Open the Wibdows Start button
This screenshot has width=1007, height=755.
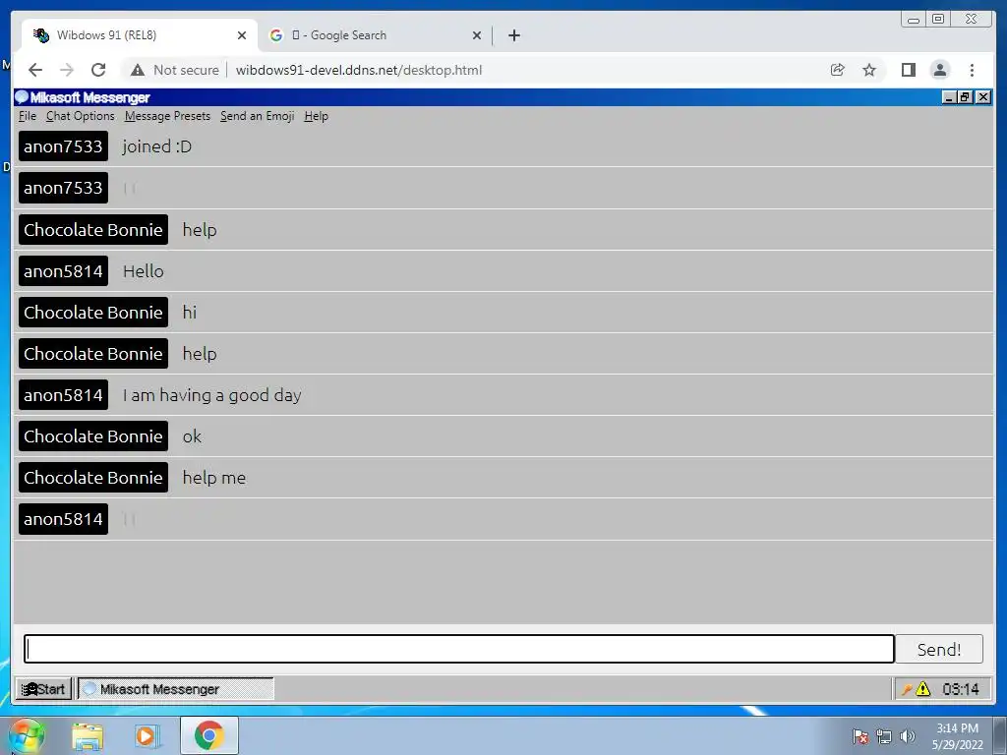coord(43,689)
